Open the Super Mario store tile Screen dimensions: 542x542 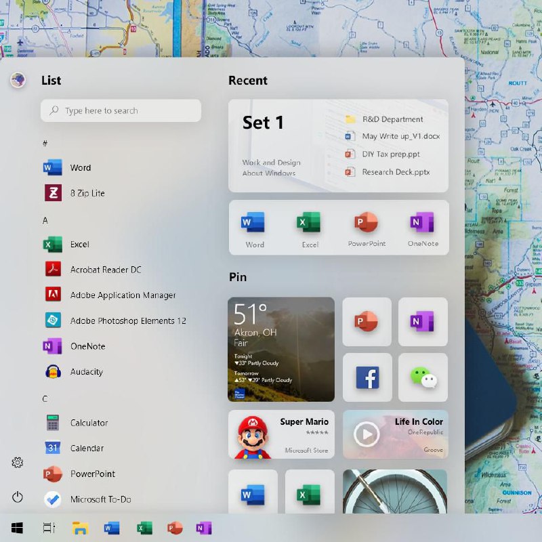click(281, 434)
